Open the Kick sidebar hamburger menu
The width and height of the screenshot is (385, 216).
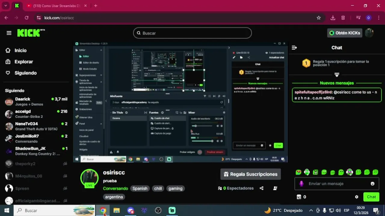coord(9,33)
